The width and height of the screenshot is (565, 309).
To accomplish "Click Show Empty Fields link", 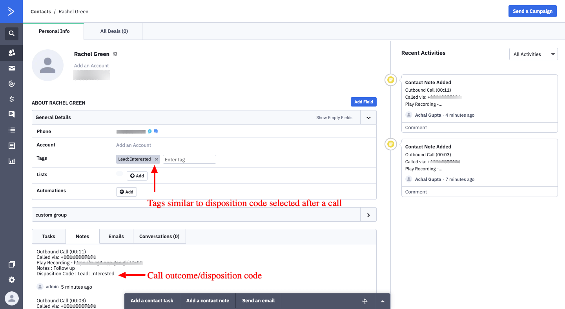I will [334, 117].
